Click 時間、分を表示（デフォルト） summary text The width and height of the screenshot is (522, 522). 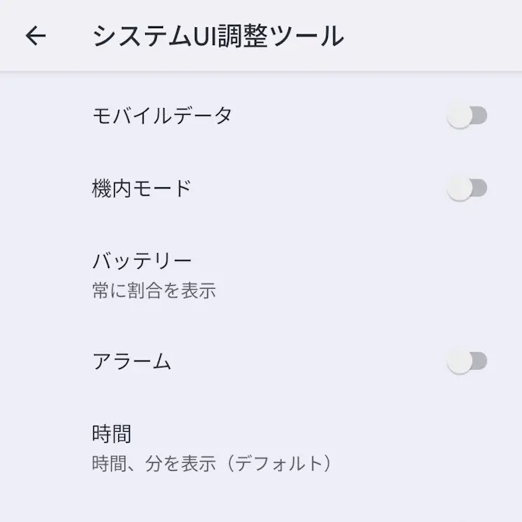212,464
